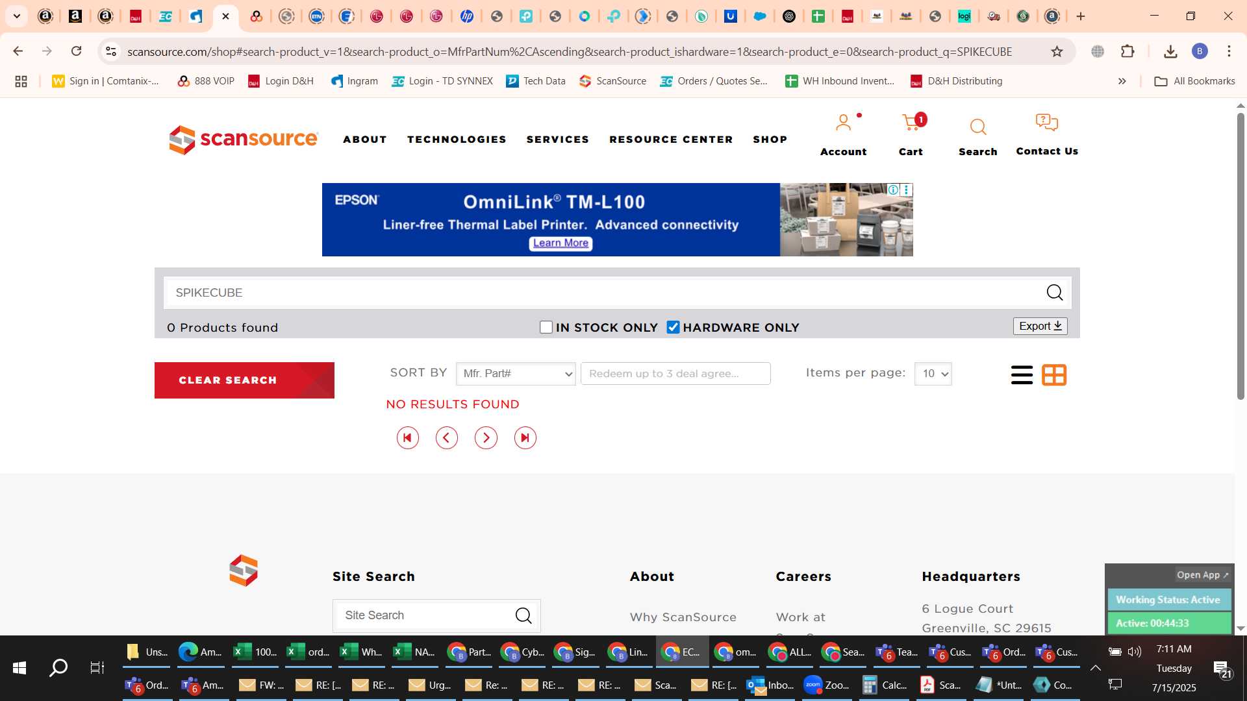Click ad info icon on Epson banner
This screenshot has width=1247, height=701.
894,190
